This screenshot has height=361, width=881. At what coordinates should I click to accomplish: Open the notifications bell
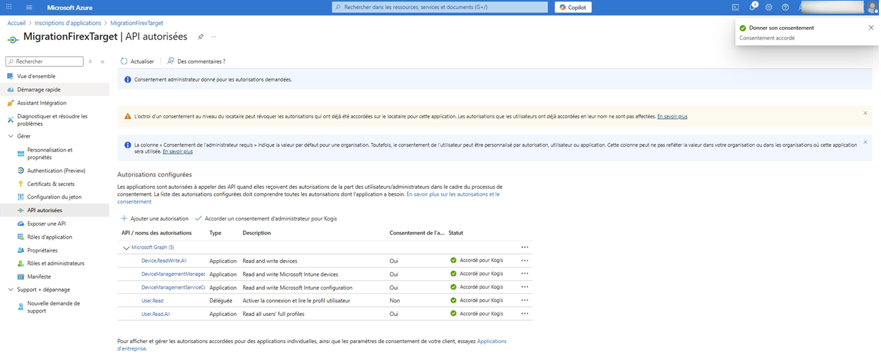point(752,7)
